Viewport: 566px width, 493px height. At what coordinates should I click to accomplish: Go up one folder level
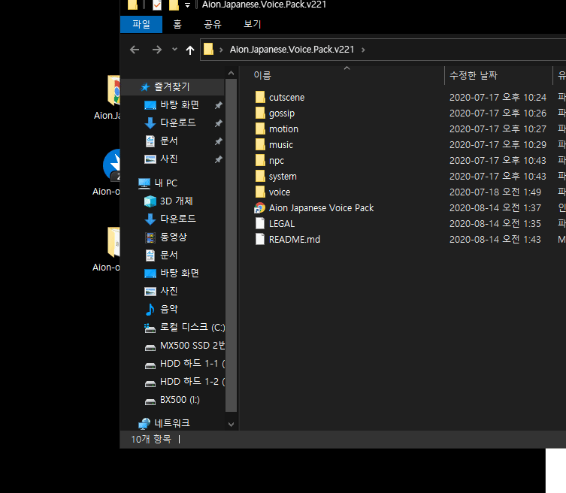point(190,50)
